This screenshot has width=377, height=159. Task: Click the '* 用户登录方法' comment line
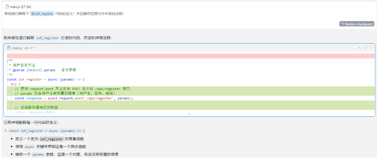click(22, 65)
